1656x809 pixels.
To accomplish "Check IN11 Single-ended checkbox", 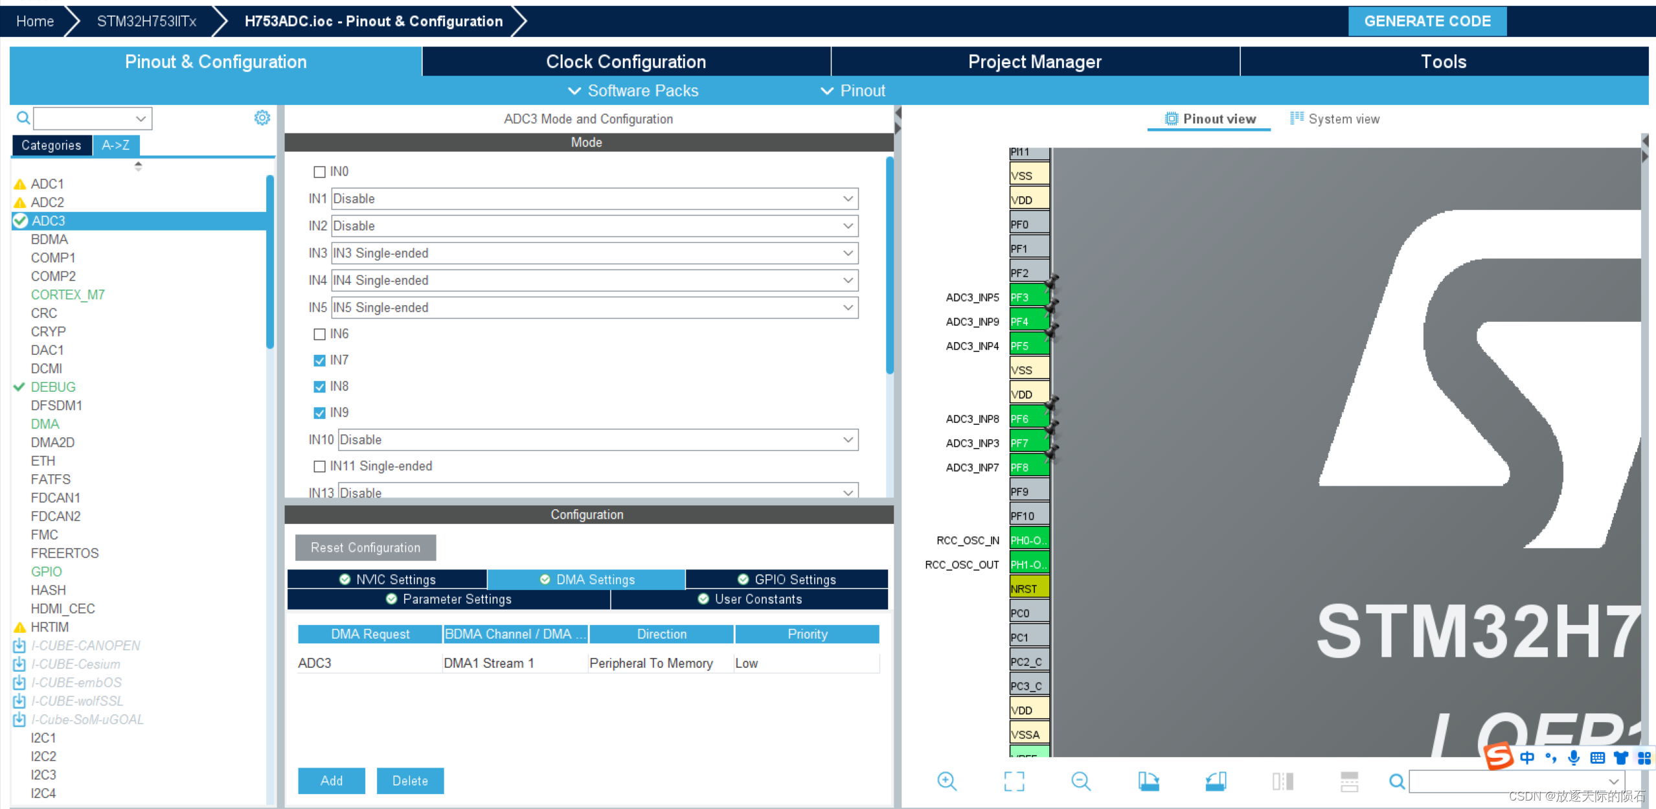I will (319, 466).
